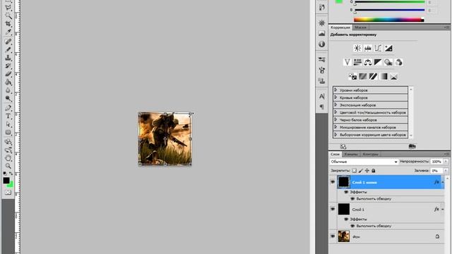Hide the Слой 1 копия layer
This screenshot has width=452, height=254.
click(333, 182)
